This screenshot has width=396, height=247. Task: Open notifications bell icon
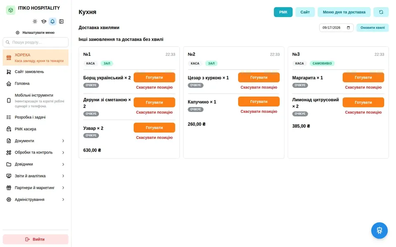pos(52,21)
